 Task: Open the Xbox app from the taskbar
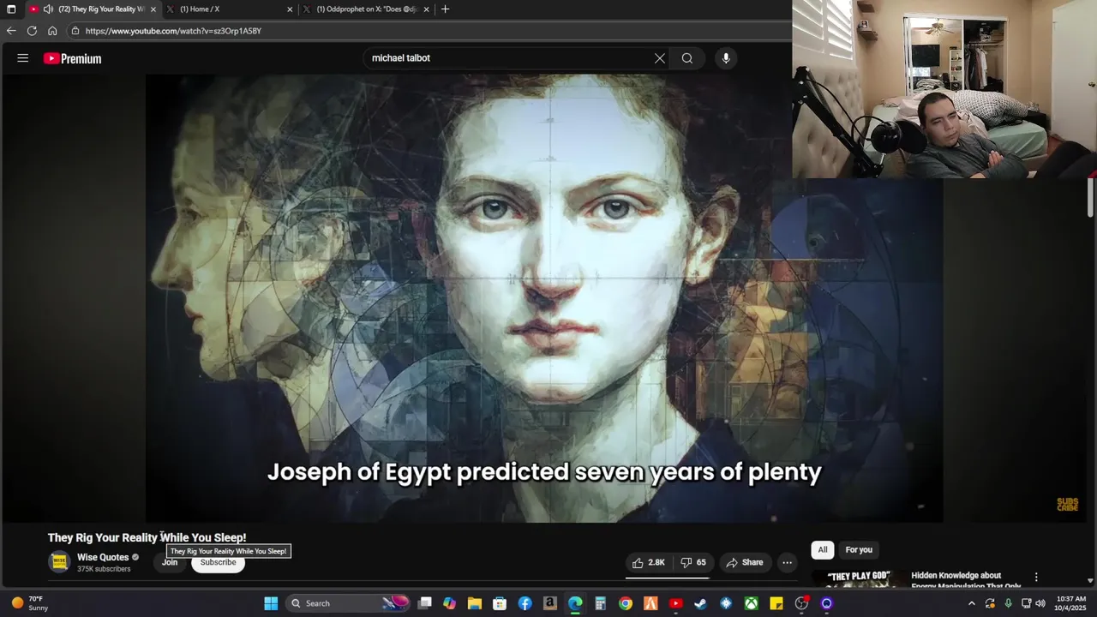point(751,603)
